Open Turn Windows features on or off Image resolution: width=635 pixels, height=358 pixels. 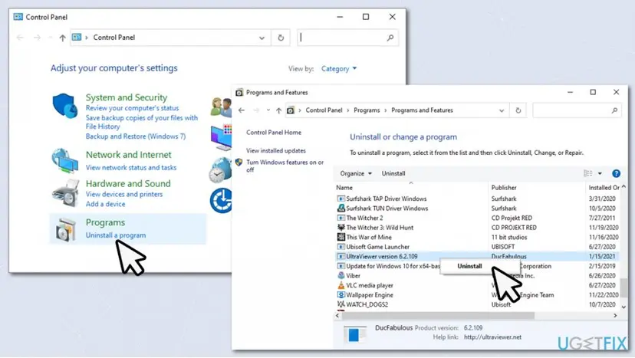[285, 166]
